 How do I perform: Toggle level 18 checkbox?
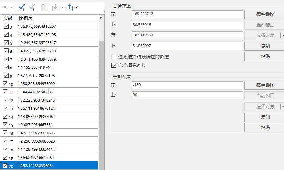[x=5, y=149]
